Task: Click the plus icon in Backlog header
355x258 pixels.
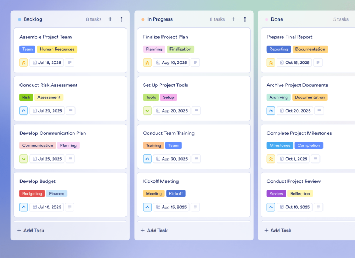Action: [x=110, y=19]
